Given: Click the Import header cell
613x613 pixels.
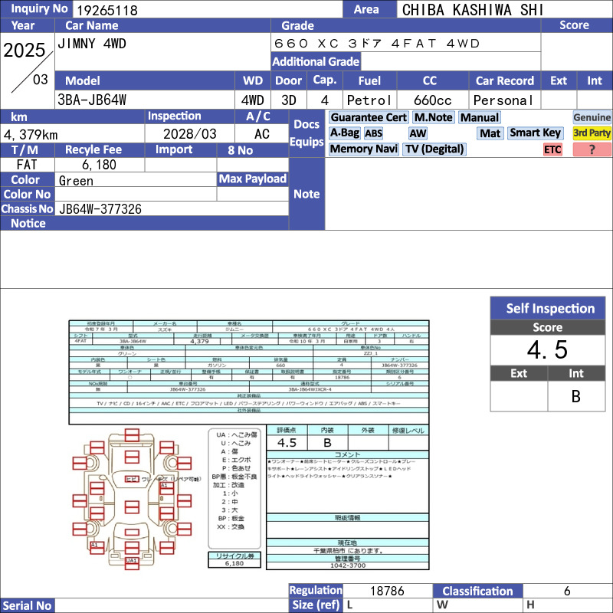Looking at the screenshot, I should tap(181, 149).
